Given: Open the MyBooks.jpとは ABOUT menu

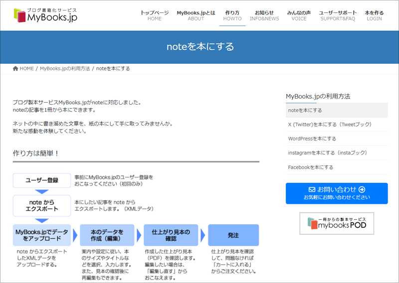Looking at the screenshot, I should [196, 15].
